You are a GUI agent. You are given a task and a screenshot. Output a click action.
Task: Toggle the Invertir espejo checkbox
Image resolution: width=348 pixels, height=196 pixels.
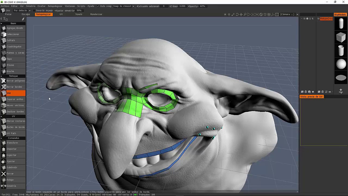[34, 10]
